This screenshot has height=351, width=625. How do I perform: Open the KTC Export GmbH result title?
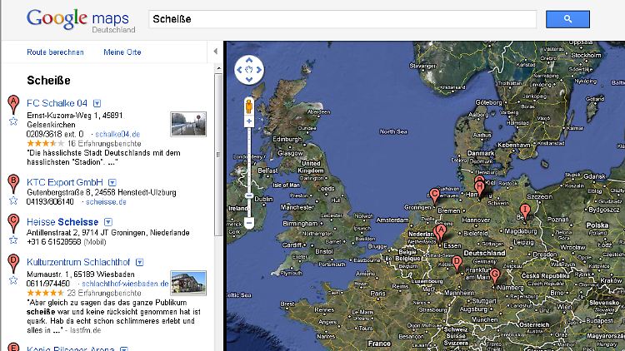(65, 182)
